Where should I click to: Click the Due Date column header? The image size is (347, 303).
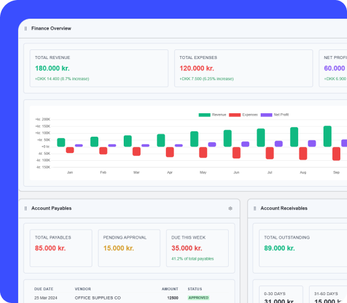coord(44,289)
